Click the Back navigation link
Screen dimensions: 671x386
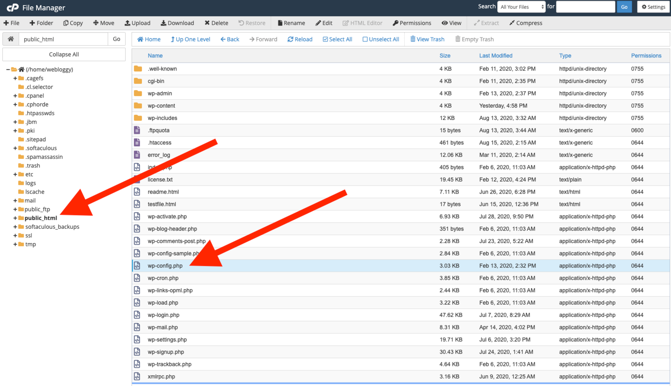230,39
